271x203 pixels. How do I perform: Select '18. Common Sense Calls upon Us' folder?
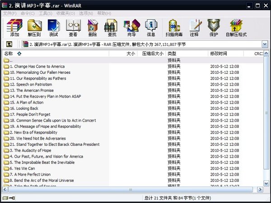tap(53, 120)
